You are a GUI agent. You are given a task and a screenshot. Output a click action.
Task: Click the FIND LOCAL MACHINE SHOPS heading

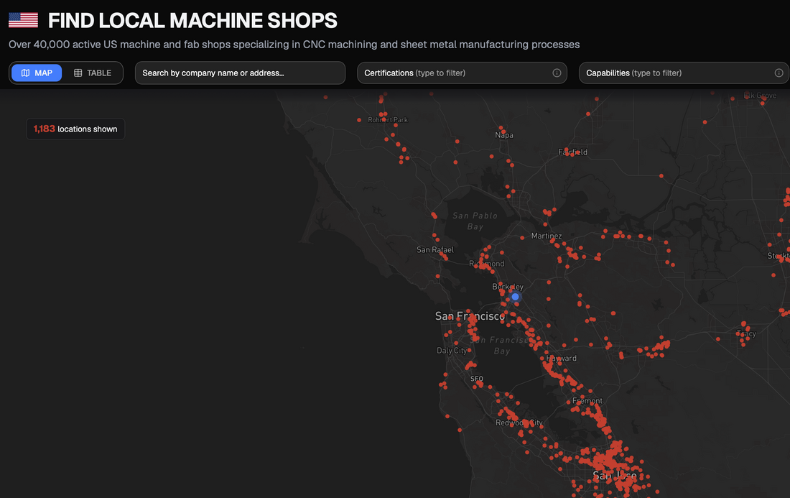tap(192, 21)
